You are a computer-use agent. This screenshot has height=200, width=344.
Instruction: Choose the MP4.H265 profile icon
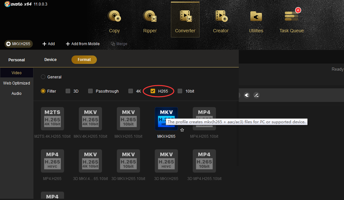[52, 161]
